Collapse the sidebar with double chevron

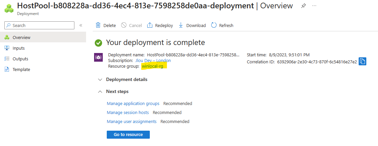81,25
